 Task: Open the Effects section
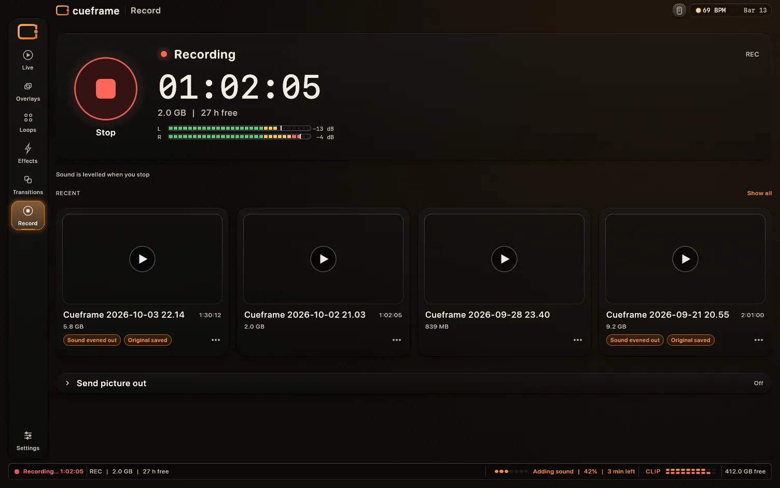(x=28, y=154)
